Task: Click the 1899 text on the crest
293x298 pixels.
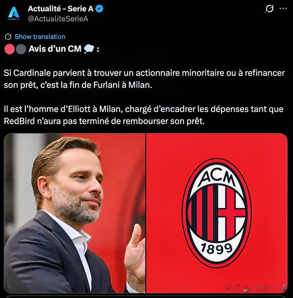Action: 217,249
